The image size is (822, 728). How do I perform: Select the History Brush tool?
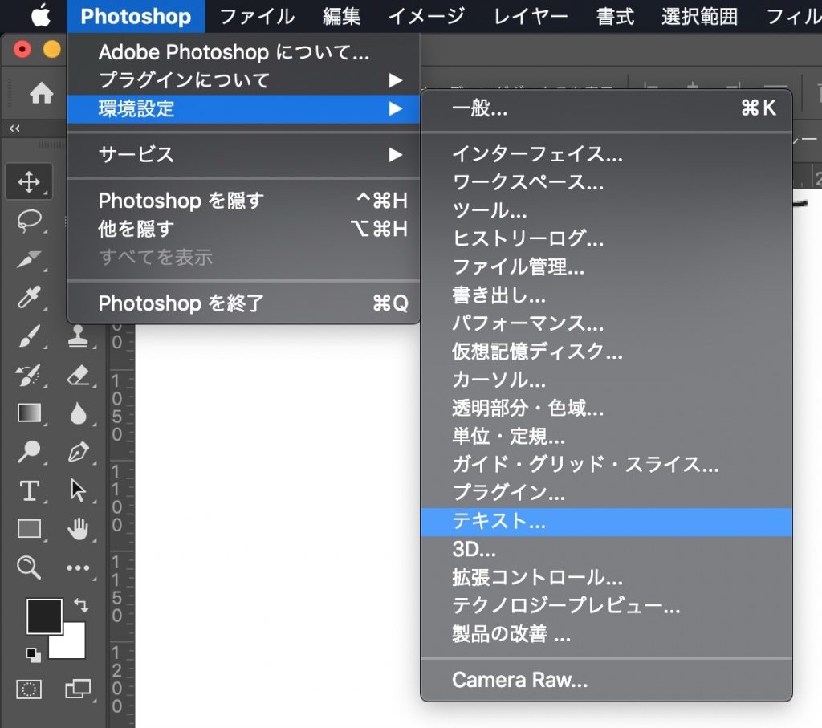29,375
